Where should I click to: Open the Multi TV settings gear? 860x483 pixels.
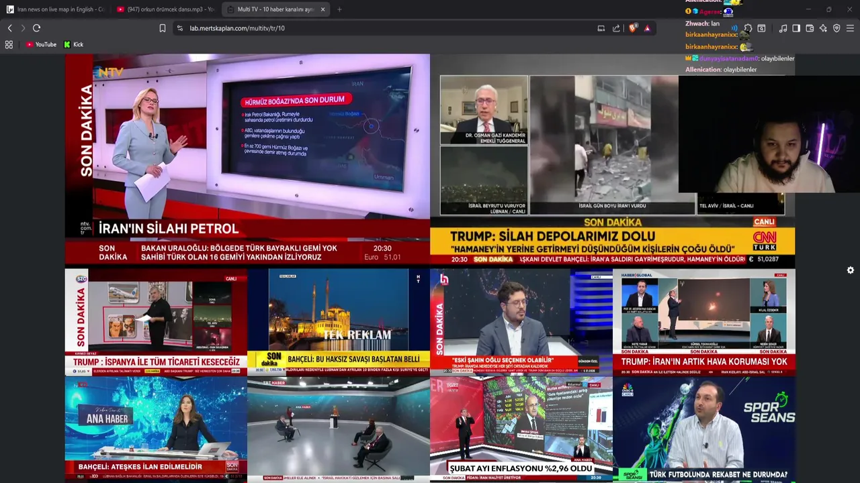coord(850,270)
